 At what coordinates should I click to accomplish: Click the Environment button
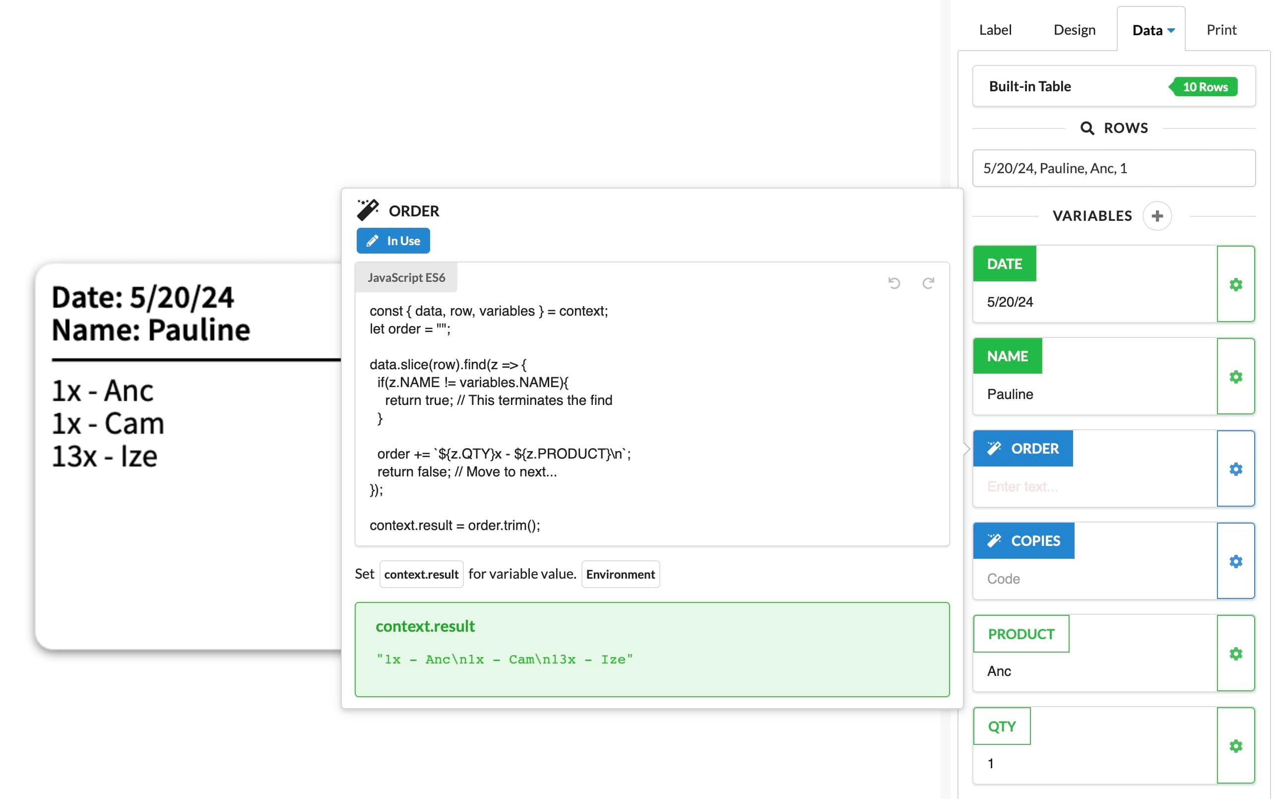620,574
